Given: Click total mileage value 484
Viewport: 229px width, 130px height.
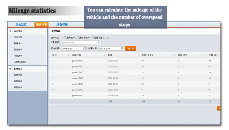Looking at the screenshot, I should (143, 101).
